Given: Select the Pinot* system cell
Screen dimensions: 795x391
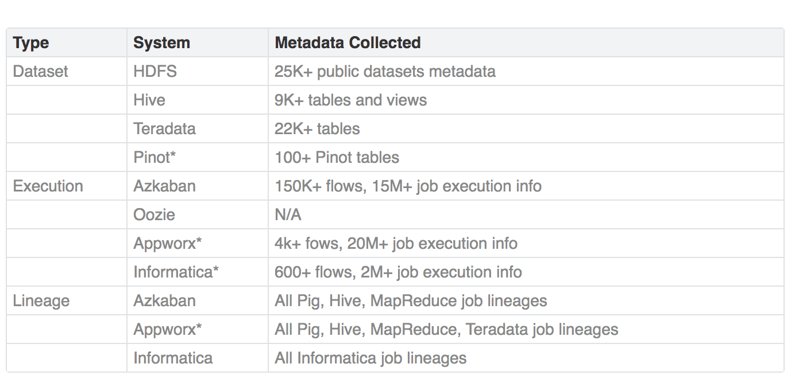Looking at the screenshot, I should pyautogui.click(x=155, y=158).
